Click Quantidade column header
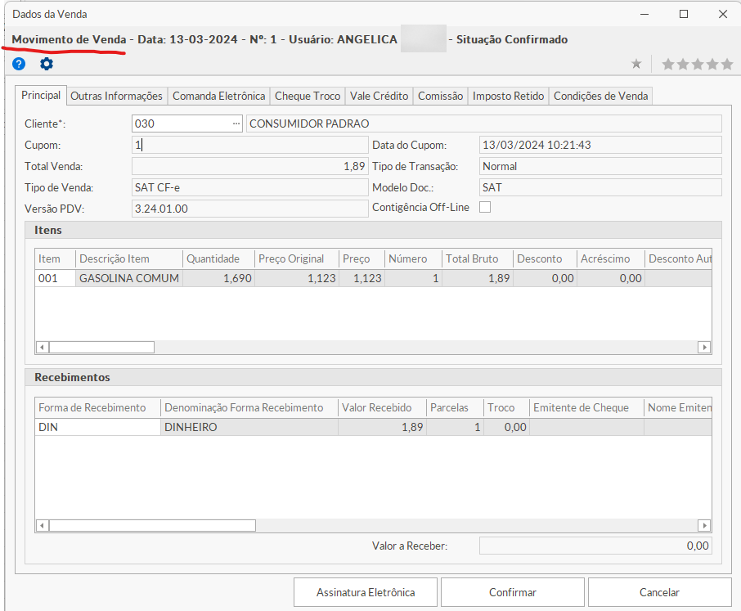 (x=219, y=259)
